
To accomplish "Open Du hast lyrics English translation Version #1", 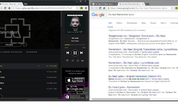I will 135,76.
